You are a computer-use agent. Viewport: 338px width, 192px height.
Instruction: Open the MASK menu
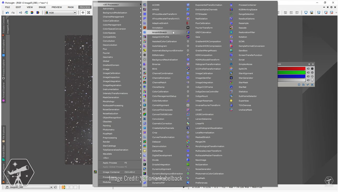71,7
